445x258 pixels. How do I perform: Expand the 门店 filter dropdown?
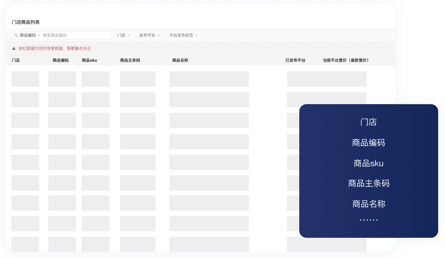(x=123, y=35)
